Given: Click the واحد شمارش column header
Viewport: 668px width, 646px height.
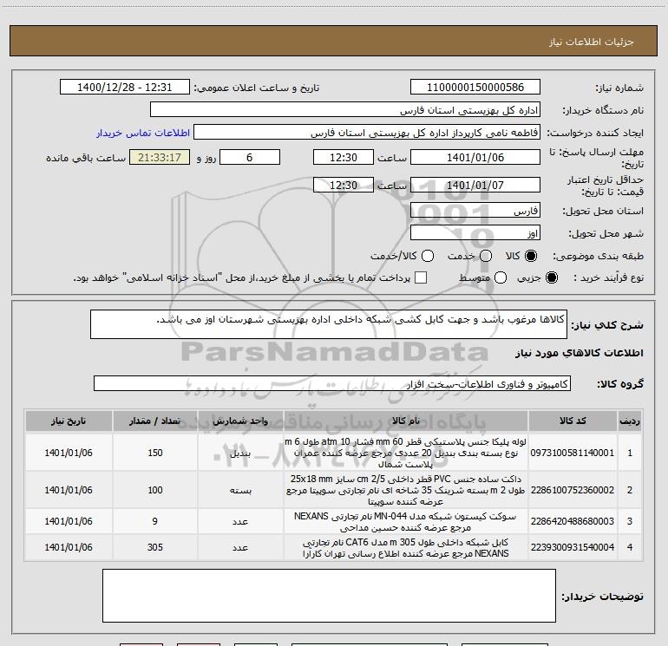Looking at the screenshot, I should [x=240, y=421].
